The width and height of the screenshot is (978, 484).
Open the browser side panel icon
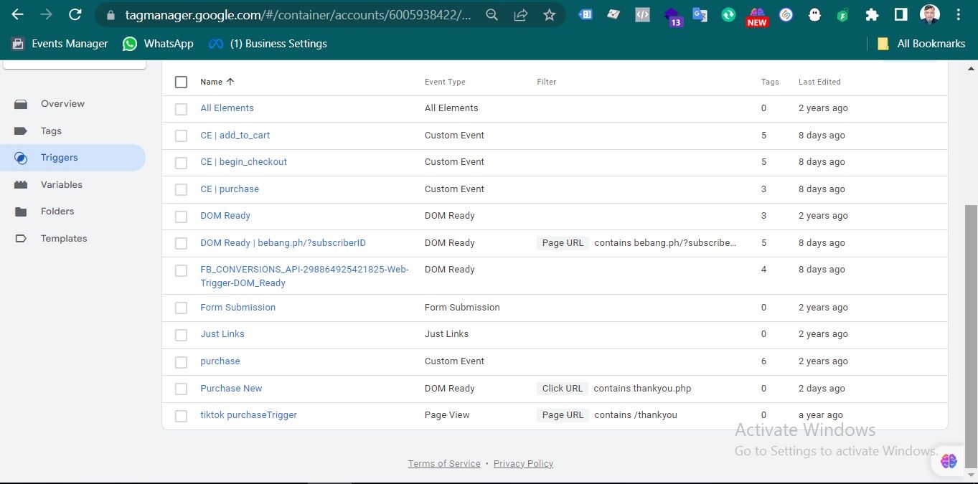[901, 14]
